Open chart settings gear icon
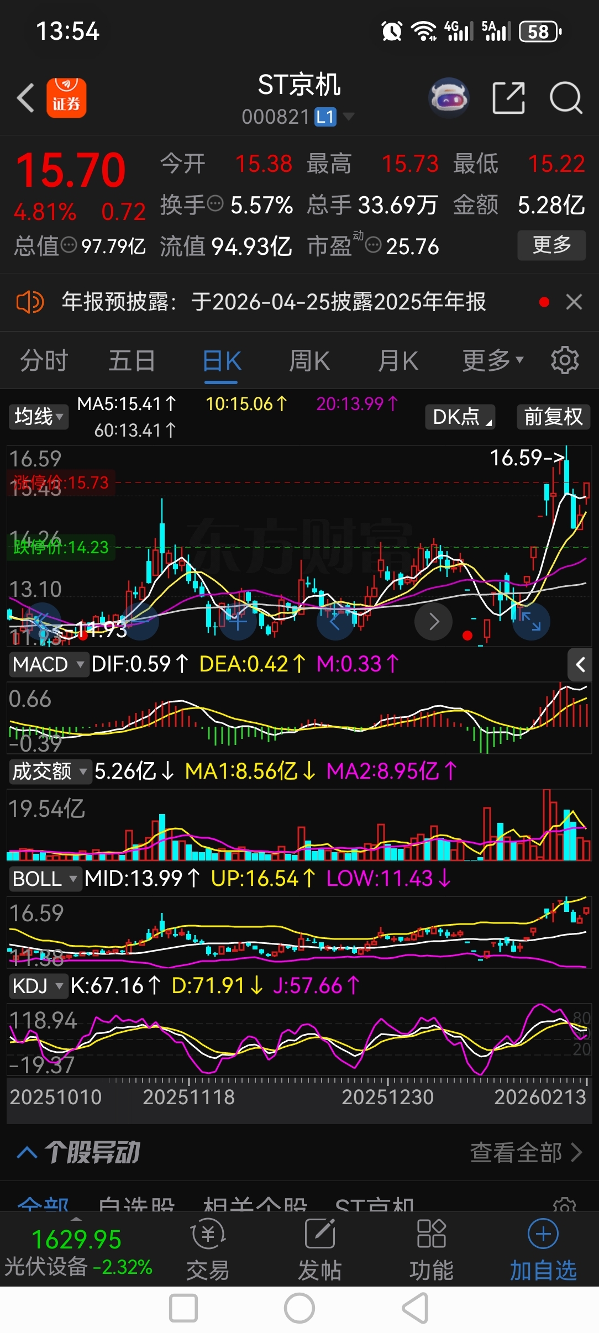This screenshot has height=1333, width=599. [x=565, y=360]
